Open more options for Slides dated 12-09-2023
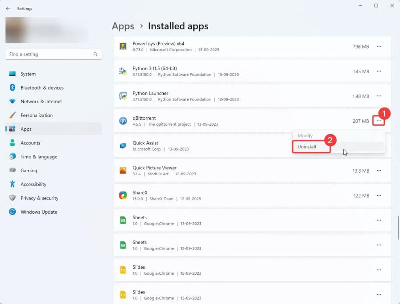The height and width of the screenshot is (304, 400). coord(379,270)
